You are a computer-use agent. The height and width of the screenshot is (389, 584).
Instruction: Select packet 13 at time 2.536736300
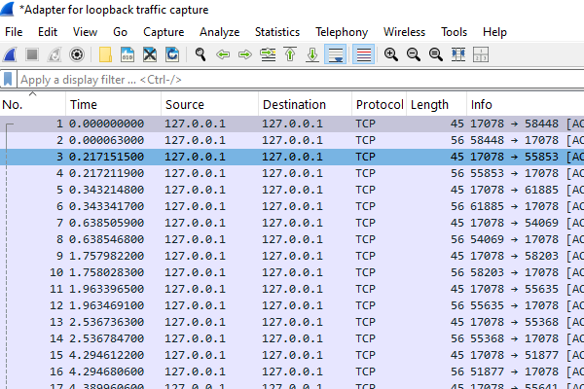coord(292,322)
